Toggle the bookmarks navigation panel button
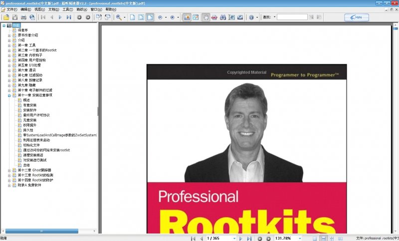The width and height of the screenshot is (399, 241). 187,17
